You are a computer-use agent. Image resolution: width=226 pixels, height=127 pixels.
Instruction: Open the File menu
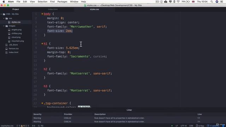point(18,1)
